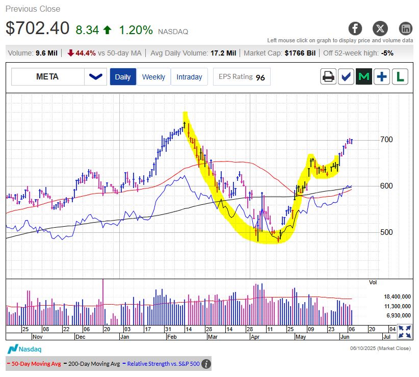Share chart on X (Twitter)

click(380, 28)
